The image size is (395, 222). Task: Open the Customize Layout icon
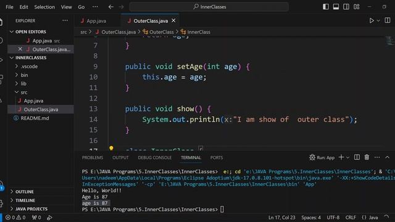coord(357,7)
